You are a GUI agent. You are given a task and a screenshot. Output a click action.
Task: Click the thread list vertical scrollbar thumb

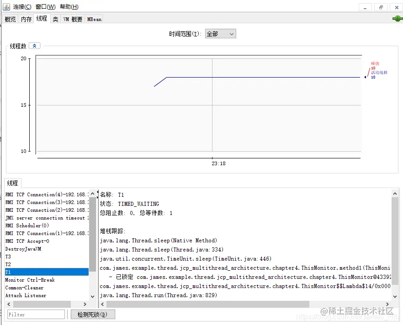(x=92, y=234)
